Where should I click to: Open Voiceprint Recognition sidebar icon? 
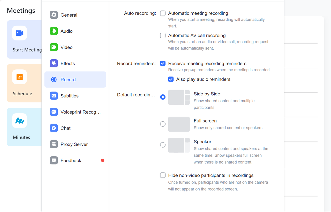click(54, 112)
